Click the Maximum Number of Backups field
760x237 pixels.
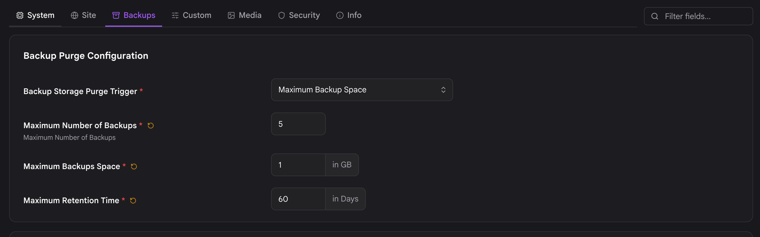click(298, 124)
